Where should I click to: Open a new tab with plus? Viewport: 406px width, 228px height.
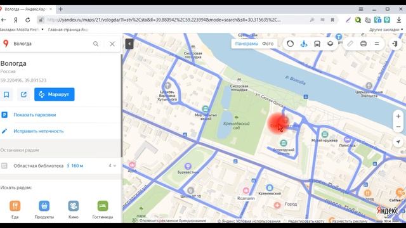coord(61,9)
